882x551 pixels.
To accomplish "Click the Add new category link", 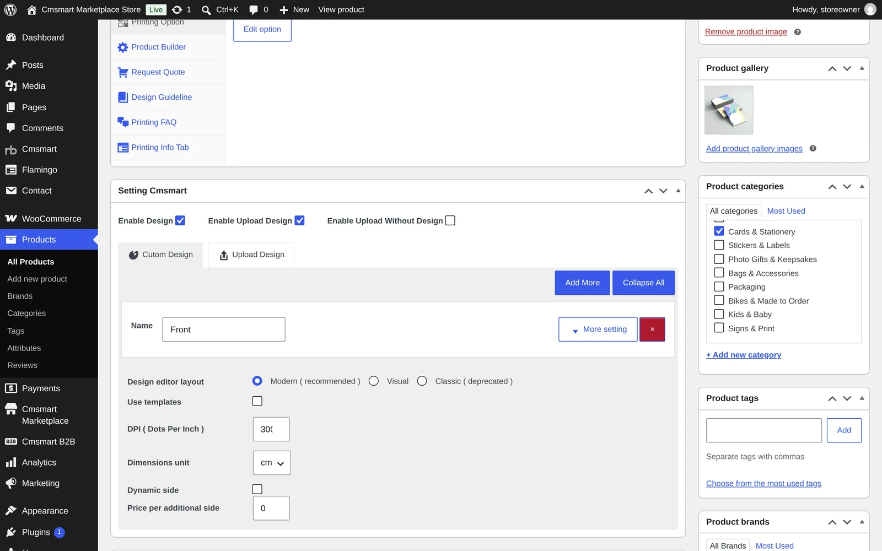I will point(744,355).
